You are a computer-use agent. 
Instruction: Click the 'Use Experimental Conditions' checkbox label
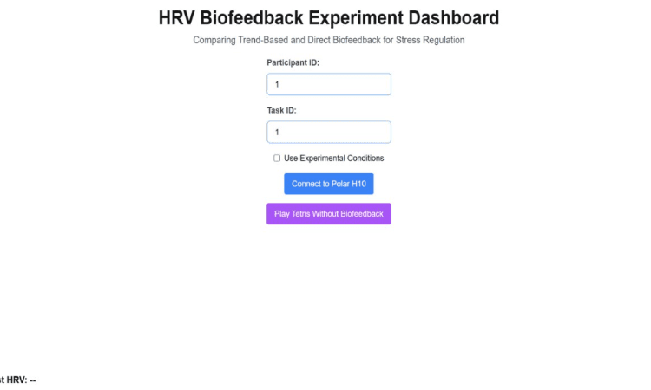(333, 159)
